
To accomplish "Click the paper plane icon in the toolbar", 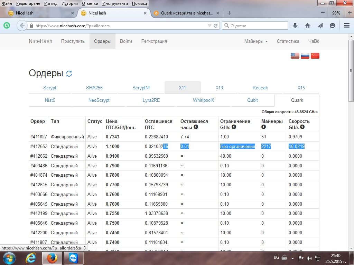I will 320,26.
